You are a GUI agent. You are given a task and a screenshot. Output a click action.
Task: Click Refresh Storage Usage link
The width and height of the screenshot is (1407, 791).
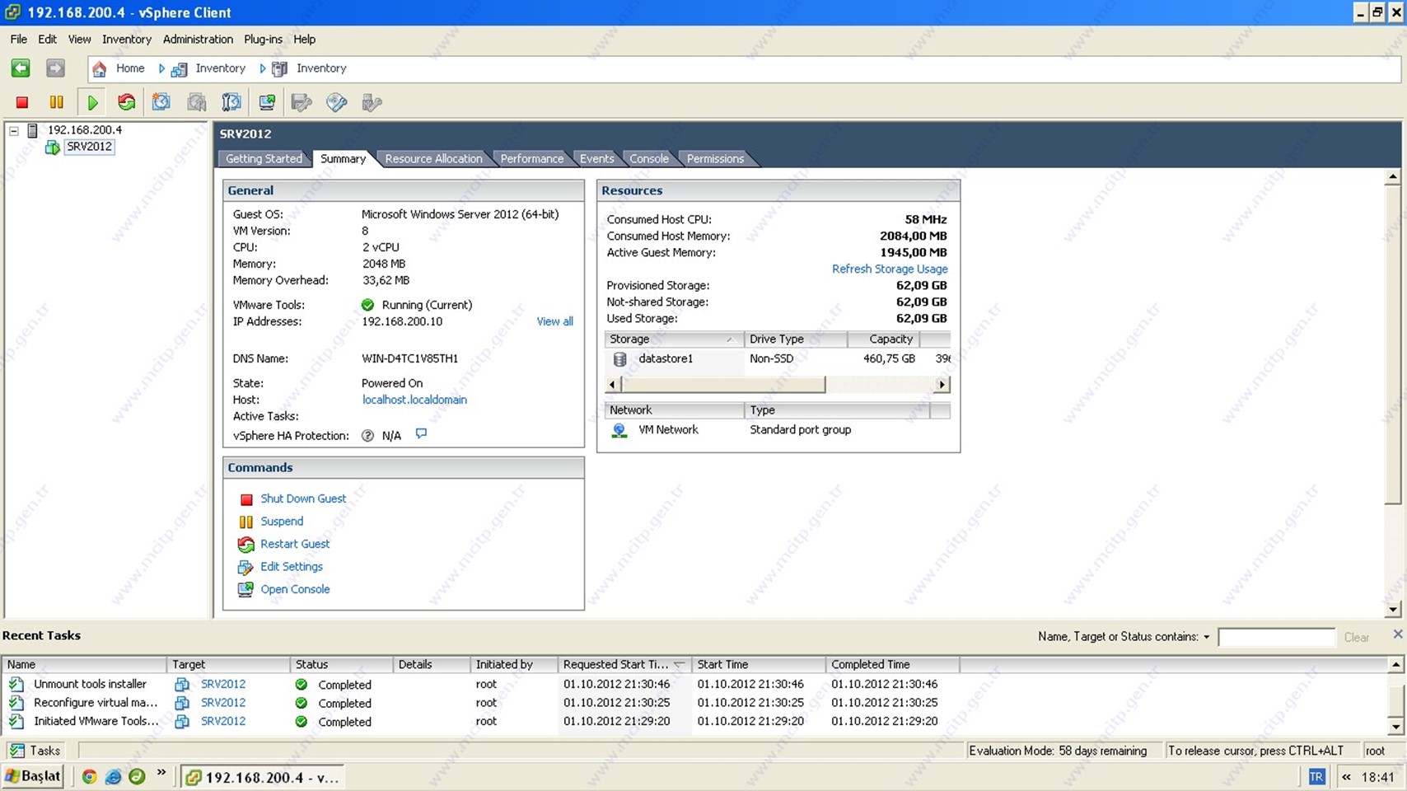[x=890, y=269]
